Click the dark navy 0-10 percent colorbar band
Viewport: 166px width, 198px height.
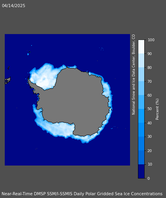[x=141, y=171]
